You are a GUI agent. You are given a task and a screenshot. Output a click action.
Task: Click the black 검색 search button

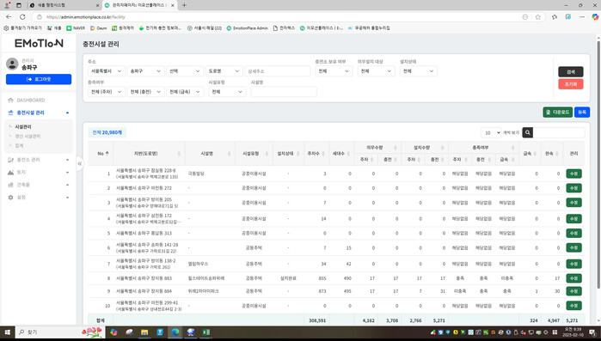coord(571,72)
